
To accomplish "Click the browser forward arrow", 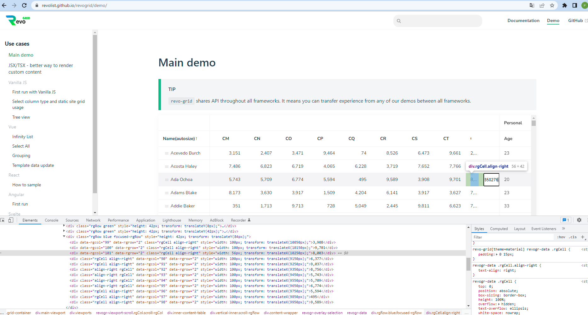I will tap(14, 5).
